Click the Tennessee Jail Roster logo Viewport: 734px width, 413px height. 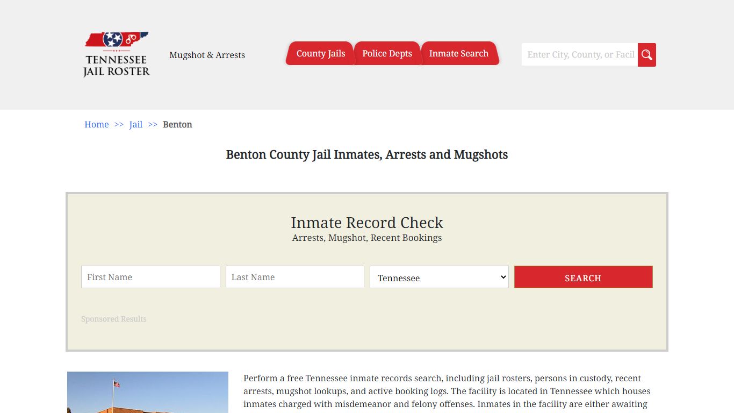[117, 54]
